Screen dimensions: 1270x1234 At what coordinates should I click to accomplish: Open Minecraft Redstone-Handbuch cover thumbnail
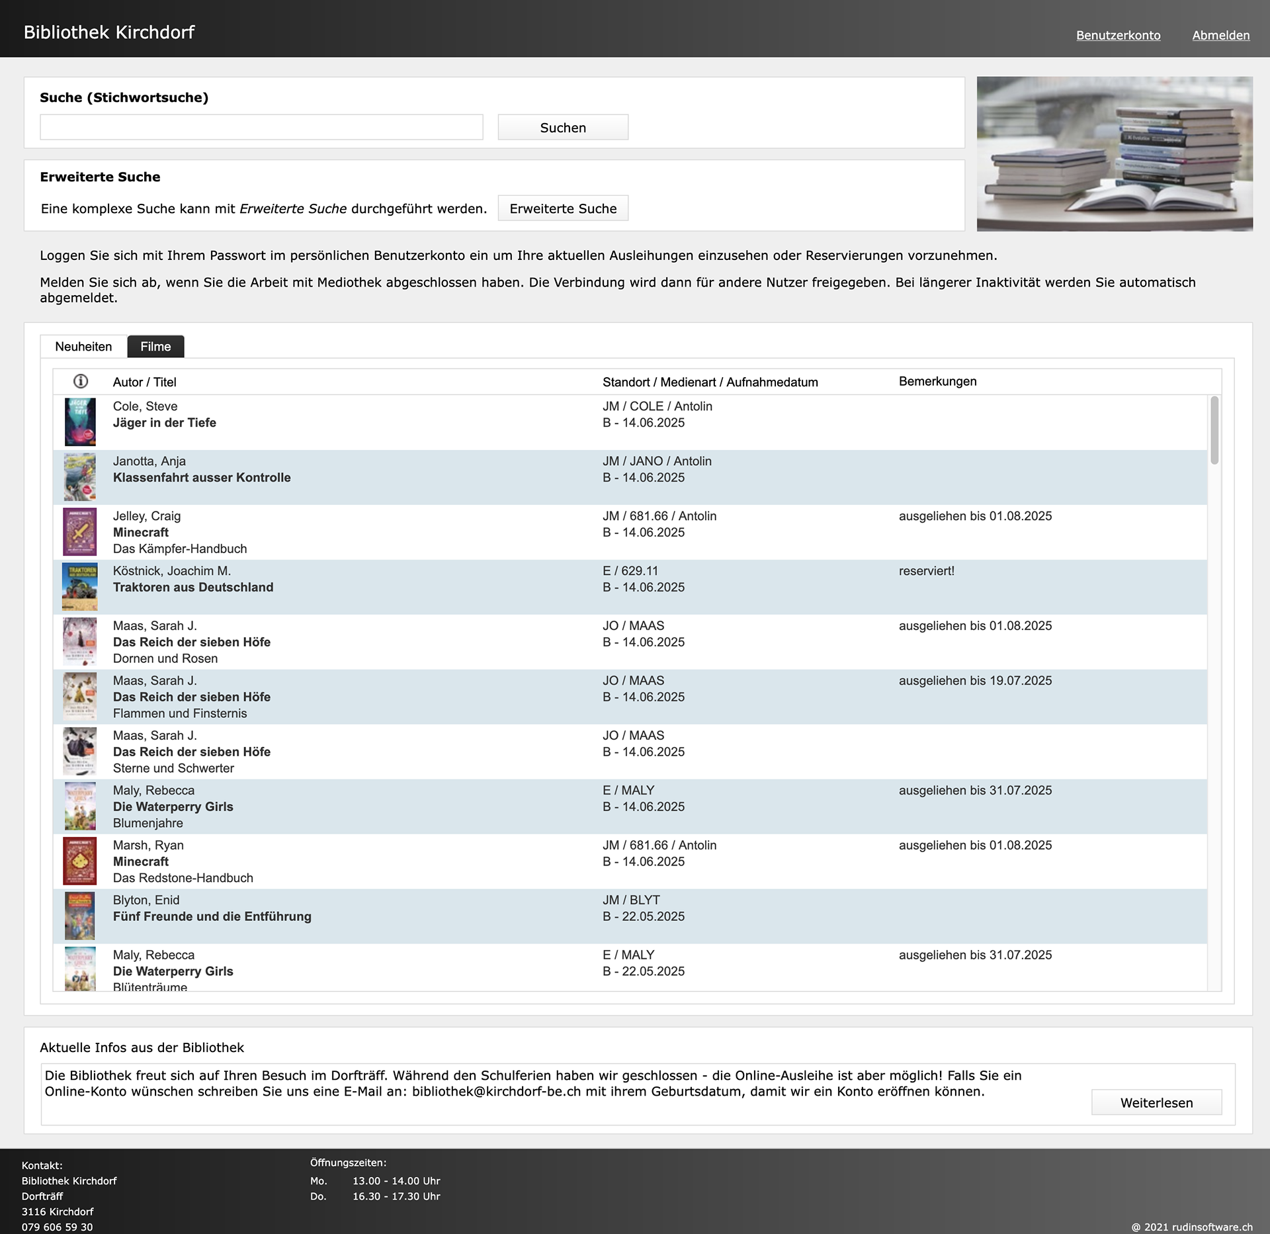(x=80, y=861)
